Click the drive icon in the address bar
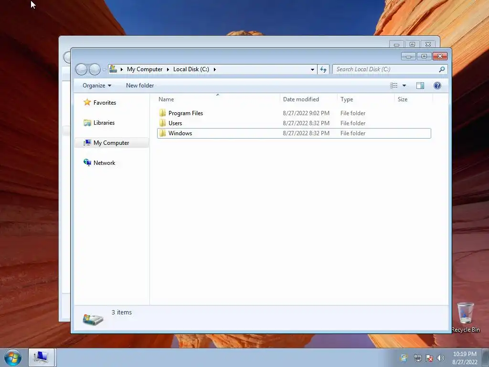Screen dimensions: 489x367 pos(113,69)
